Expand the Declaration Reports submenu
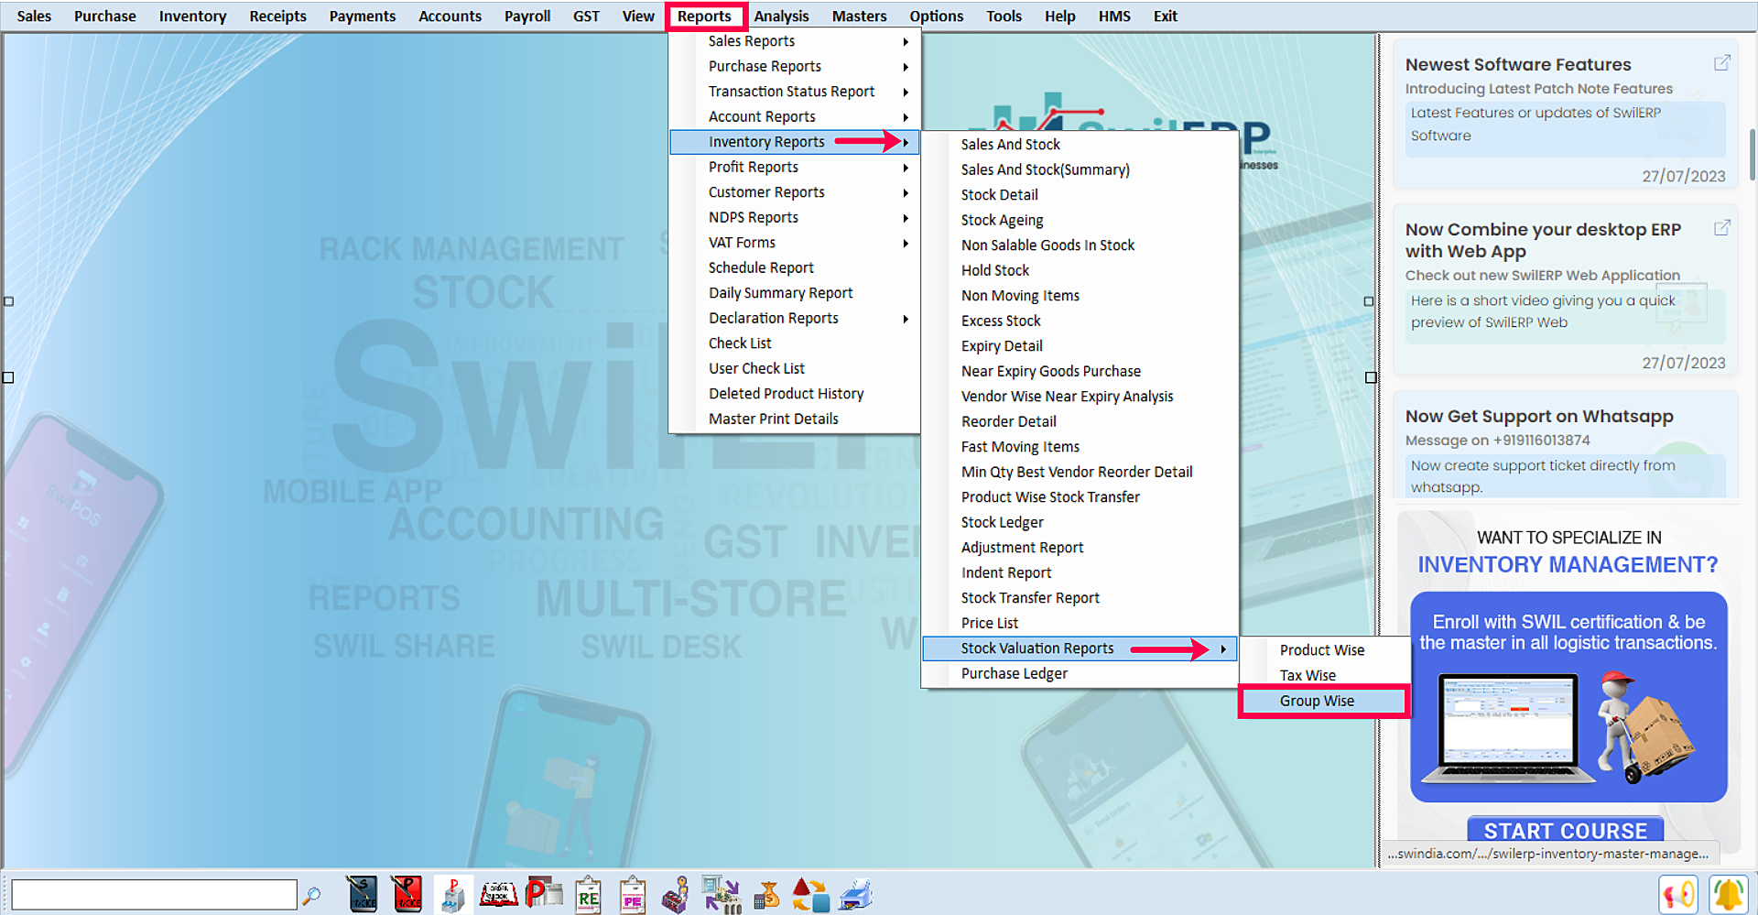1758x915 pixels. point(795,318)
